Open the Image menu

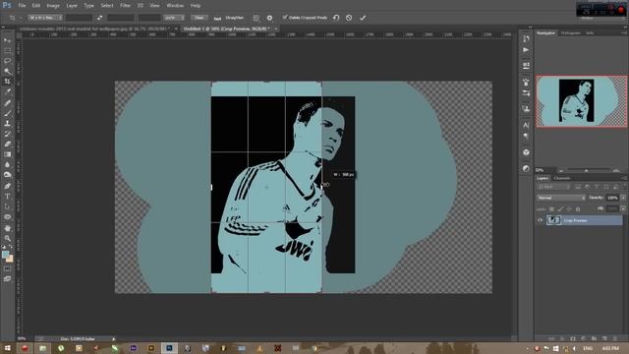pos(53,6)
